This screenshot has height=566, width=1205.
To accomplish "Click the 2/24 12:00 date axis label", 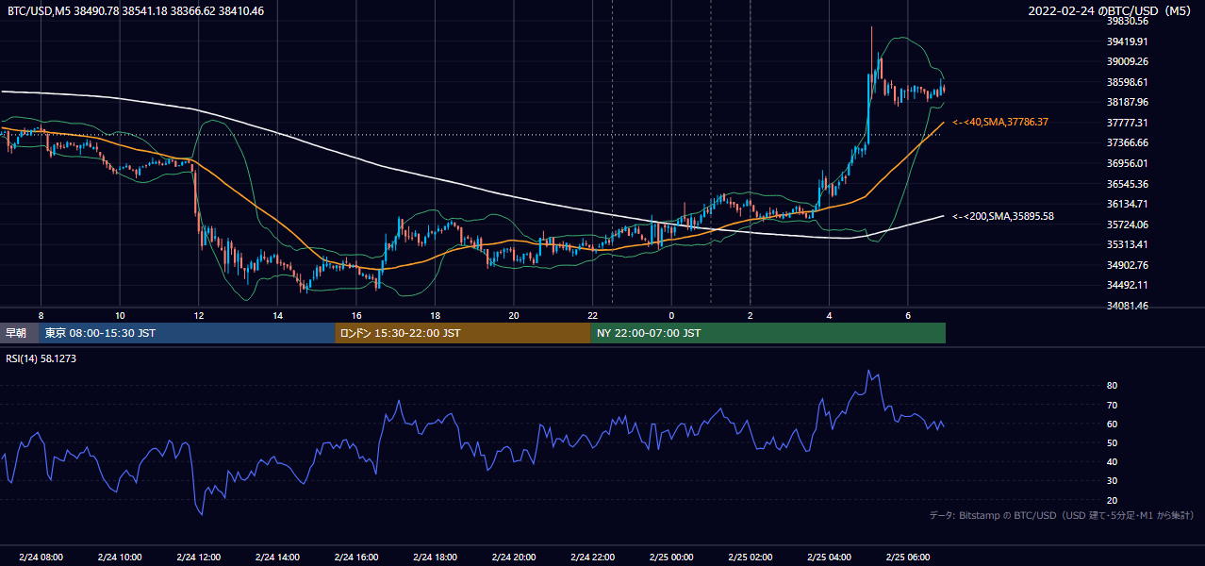I will pos(198,557).
